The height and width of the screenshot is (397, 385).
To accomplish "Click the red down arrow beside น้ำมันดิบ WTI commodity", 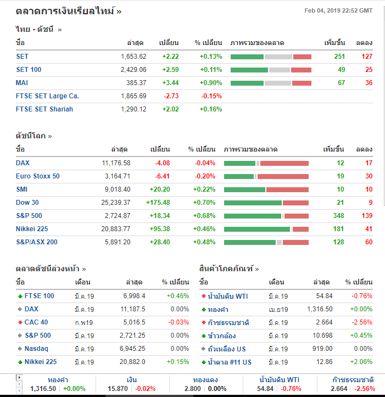I will point(204,296).
